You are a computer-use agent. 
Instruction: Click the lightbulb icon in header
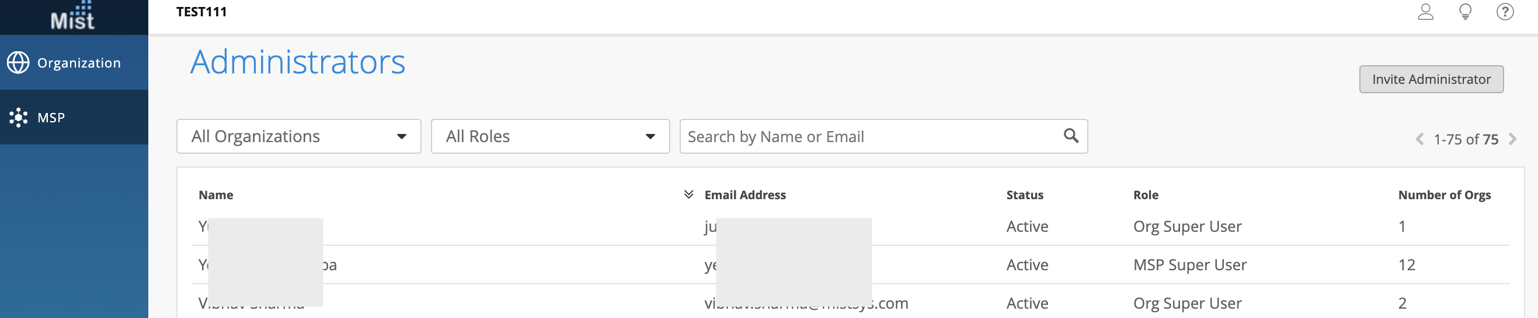click(x=1465, y=12)
